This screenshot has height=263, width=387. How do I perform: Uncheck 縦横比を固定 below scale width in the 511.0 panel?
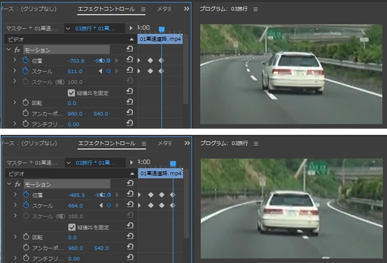(71, 92)
